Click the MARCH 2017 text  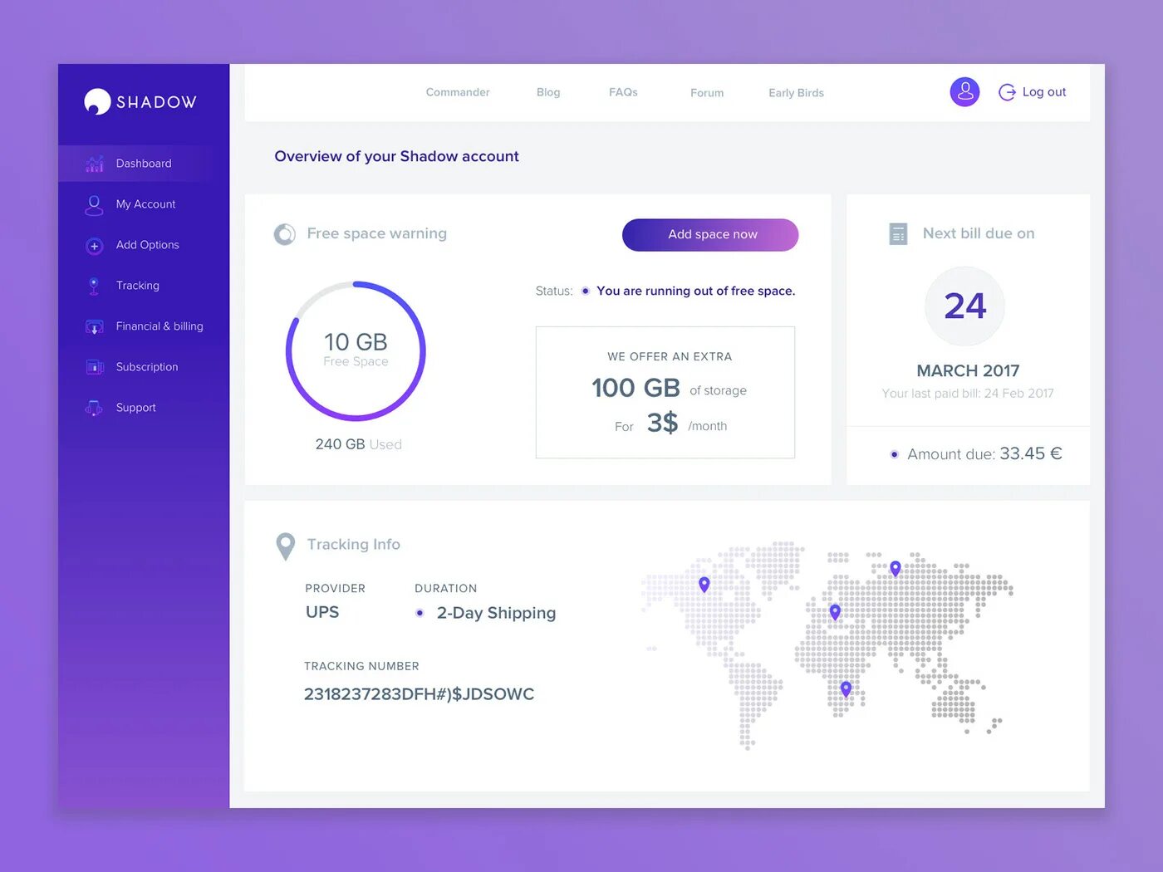tap(968, 370)
